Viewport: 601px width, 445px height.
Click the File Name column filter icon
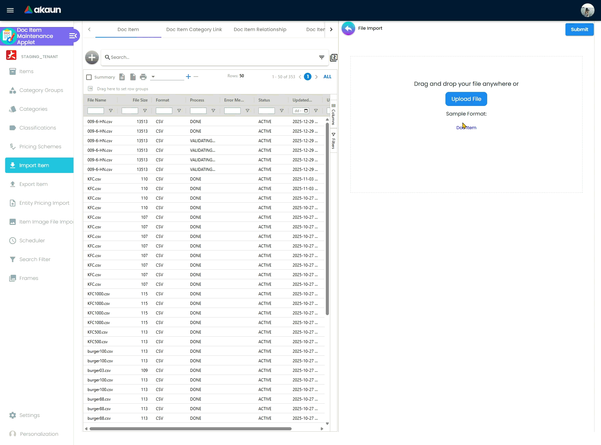pyautogui.click(x=111, y=111)
